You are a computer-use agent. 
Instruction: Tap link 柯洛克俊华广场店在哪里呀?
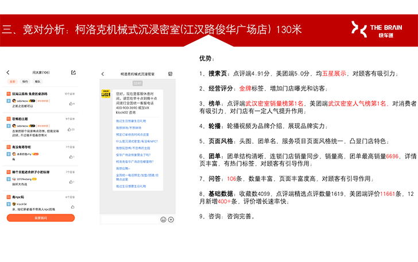(x=134, y=161)
